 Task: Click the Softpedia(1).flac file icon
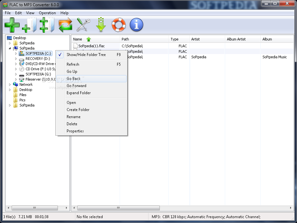(x=75, y=46)
